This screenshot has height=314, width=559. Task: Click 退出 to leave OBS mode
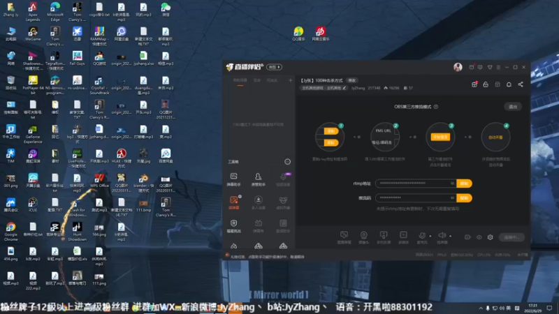(513, 107)
